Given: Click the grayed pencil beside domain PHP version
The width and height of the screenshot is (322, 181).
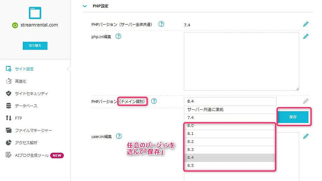Looking at the screenshot, I should click(306, 101).
